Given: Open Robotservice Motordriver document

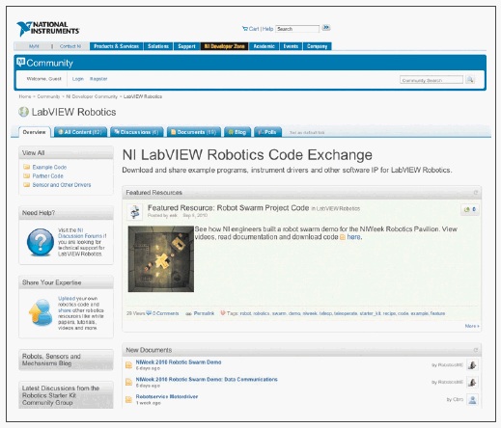Looking at the screenshot, I should [x=167, y=396].
